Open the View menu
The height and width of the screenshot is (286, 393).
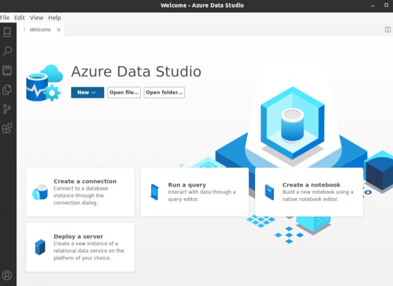[x=36, y=18]
